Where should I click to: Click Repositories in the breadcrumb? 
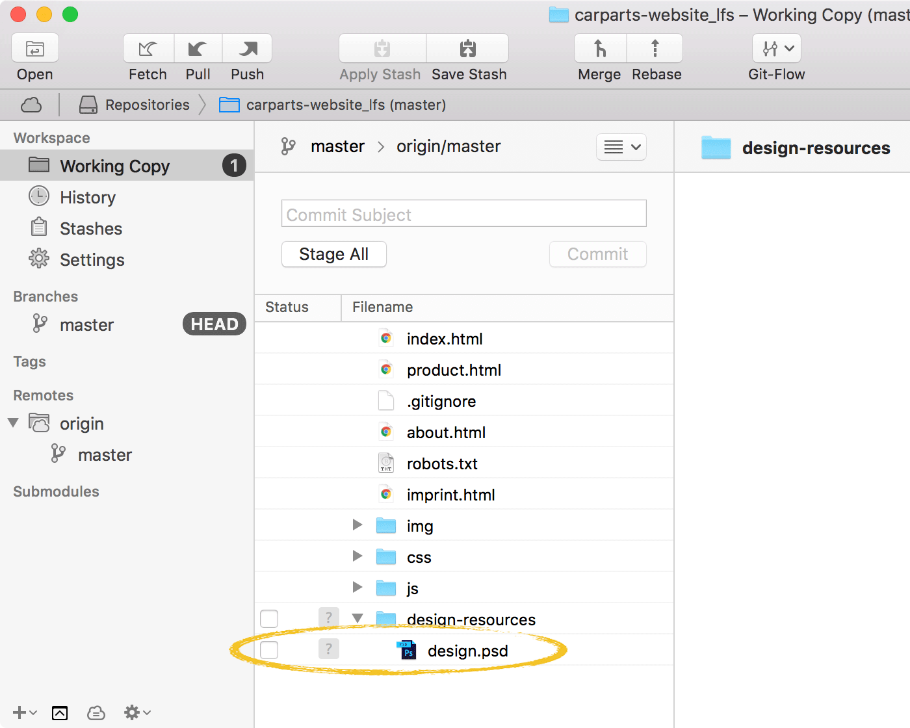click(147, 105)
